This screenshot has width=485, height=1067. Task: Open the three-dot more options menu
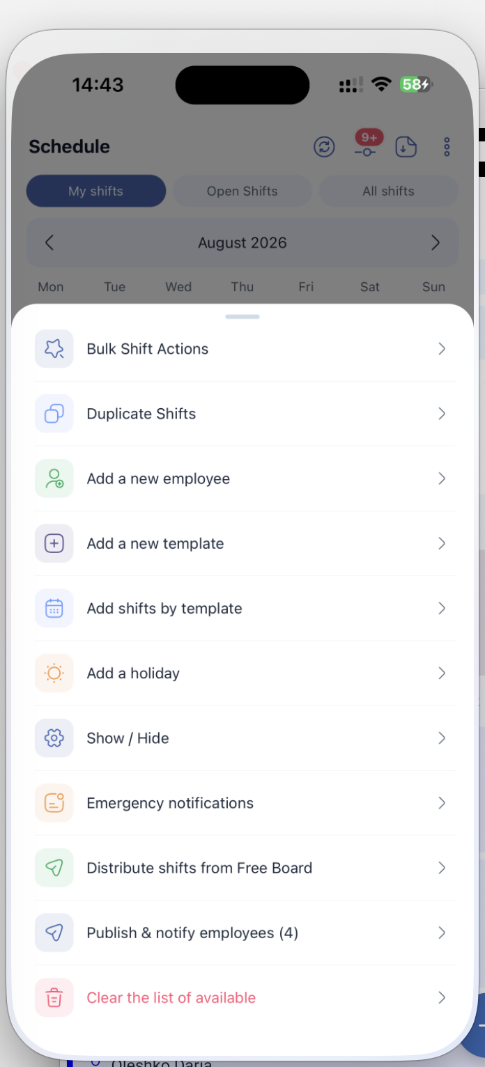(447, 146)
